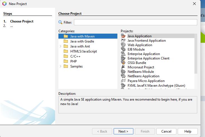The image size is (205, 137).
Task: Click the Java Application project icon
Action: coord(123,36)
